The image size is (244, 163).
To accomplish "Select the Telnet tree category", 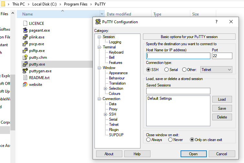I will [x=114, y=125].
